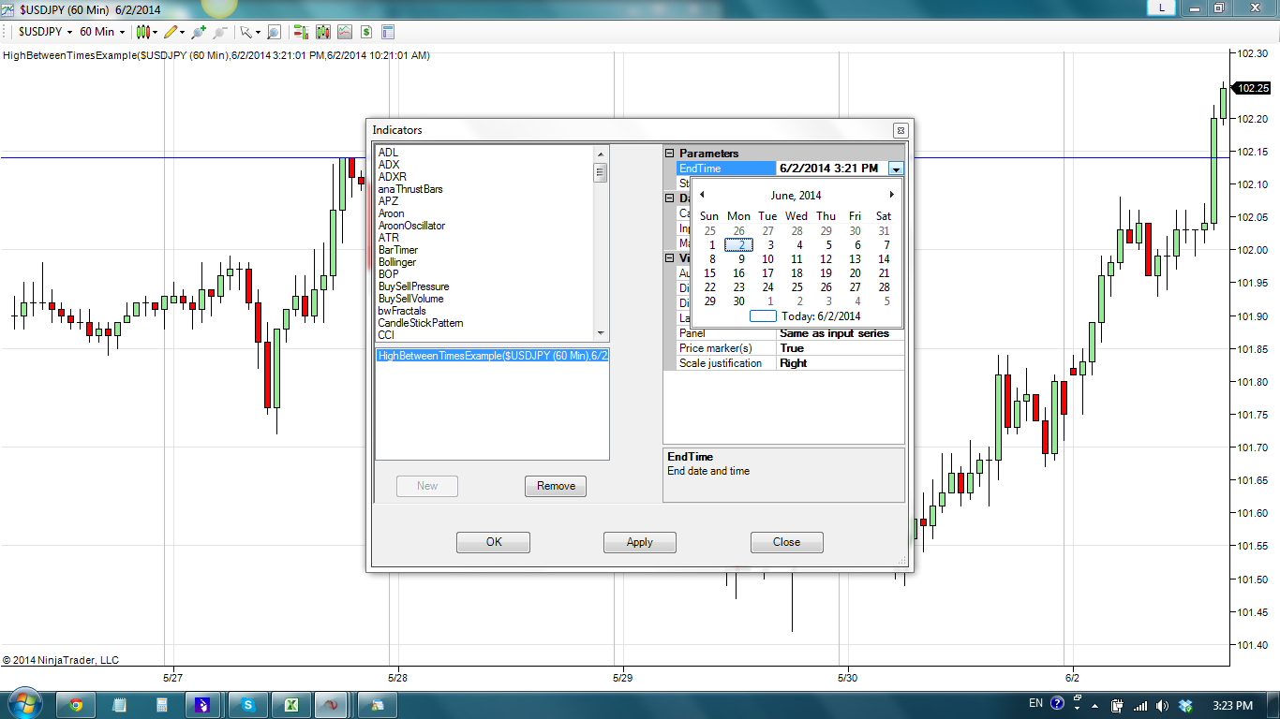The image size is (1280, 719).
Task: Click the EN language indicator
Action: click(x=1035, y=703)
